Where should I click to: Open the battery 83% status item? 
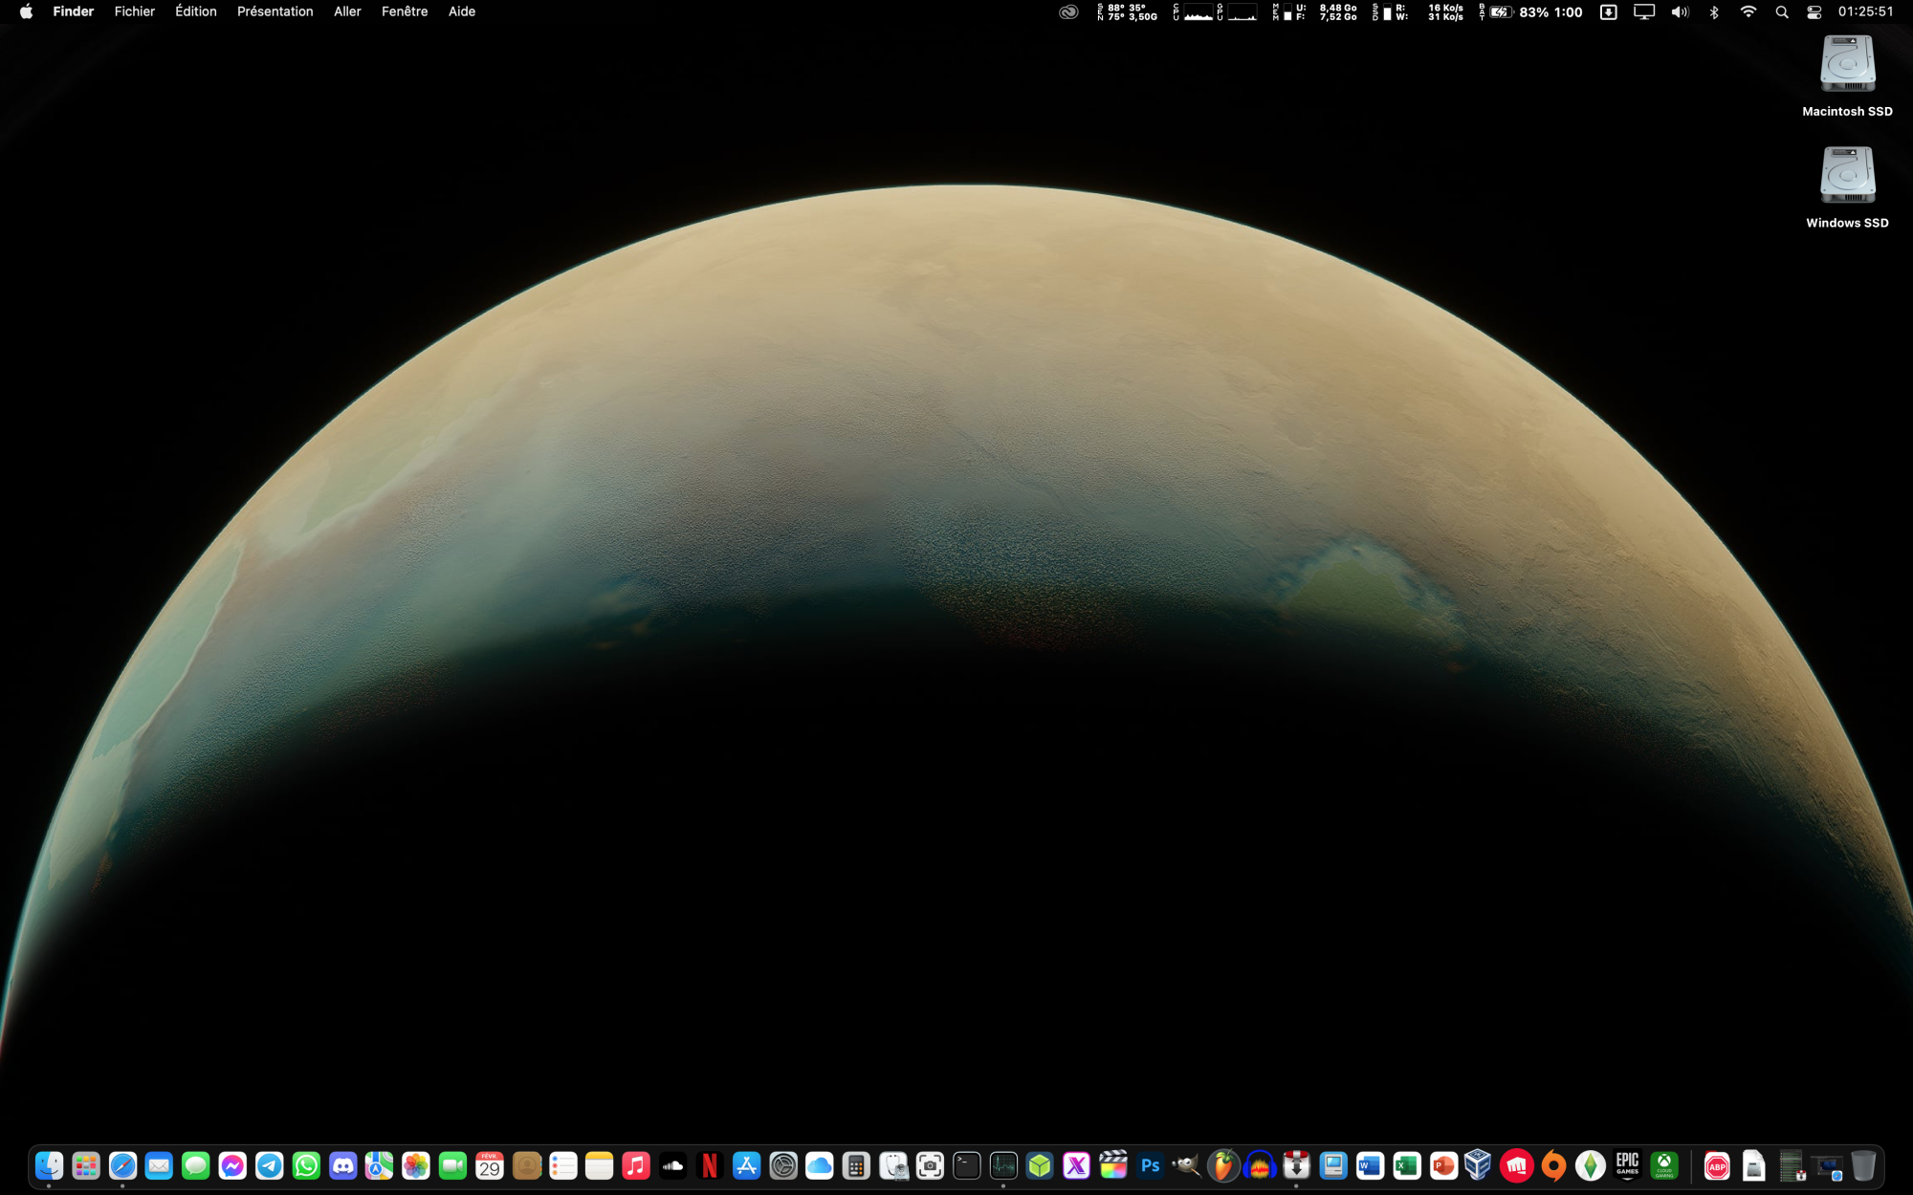[1531, 11]
